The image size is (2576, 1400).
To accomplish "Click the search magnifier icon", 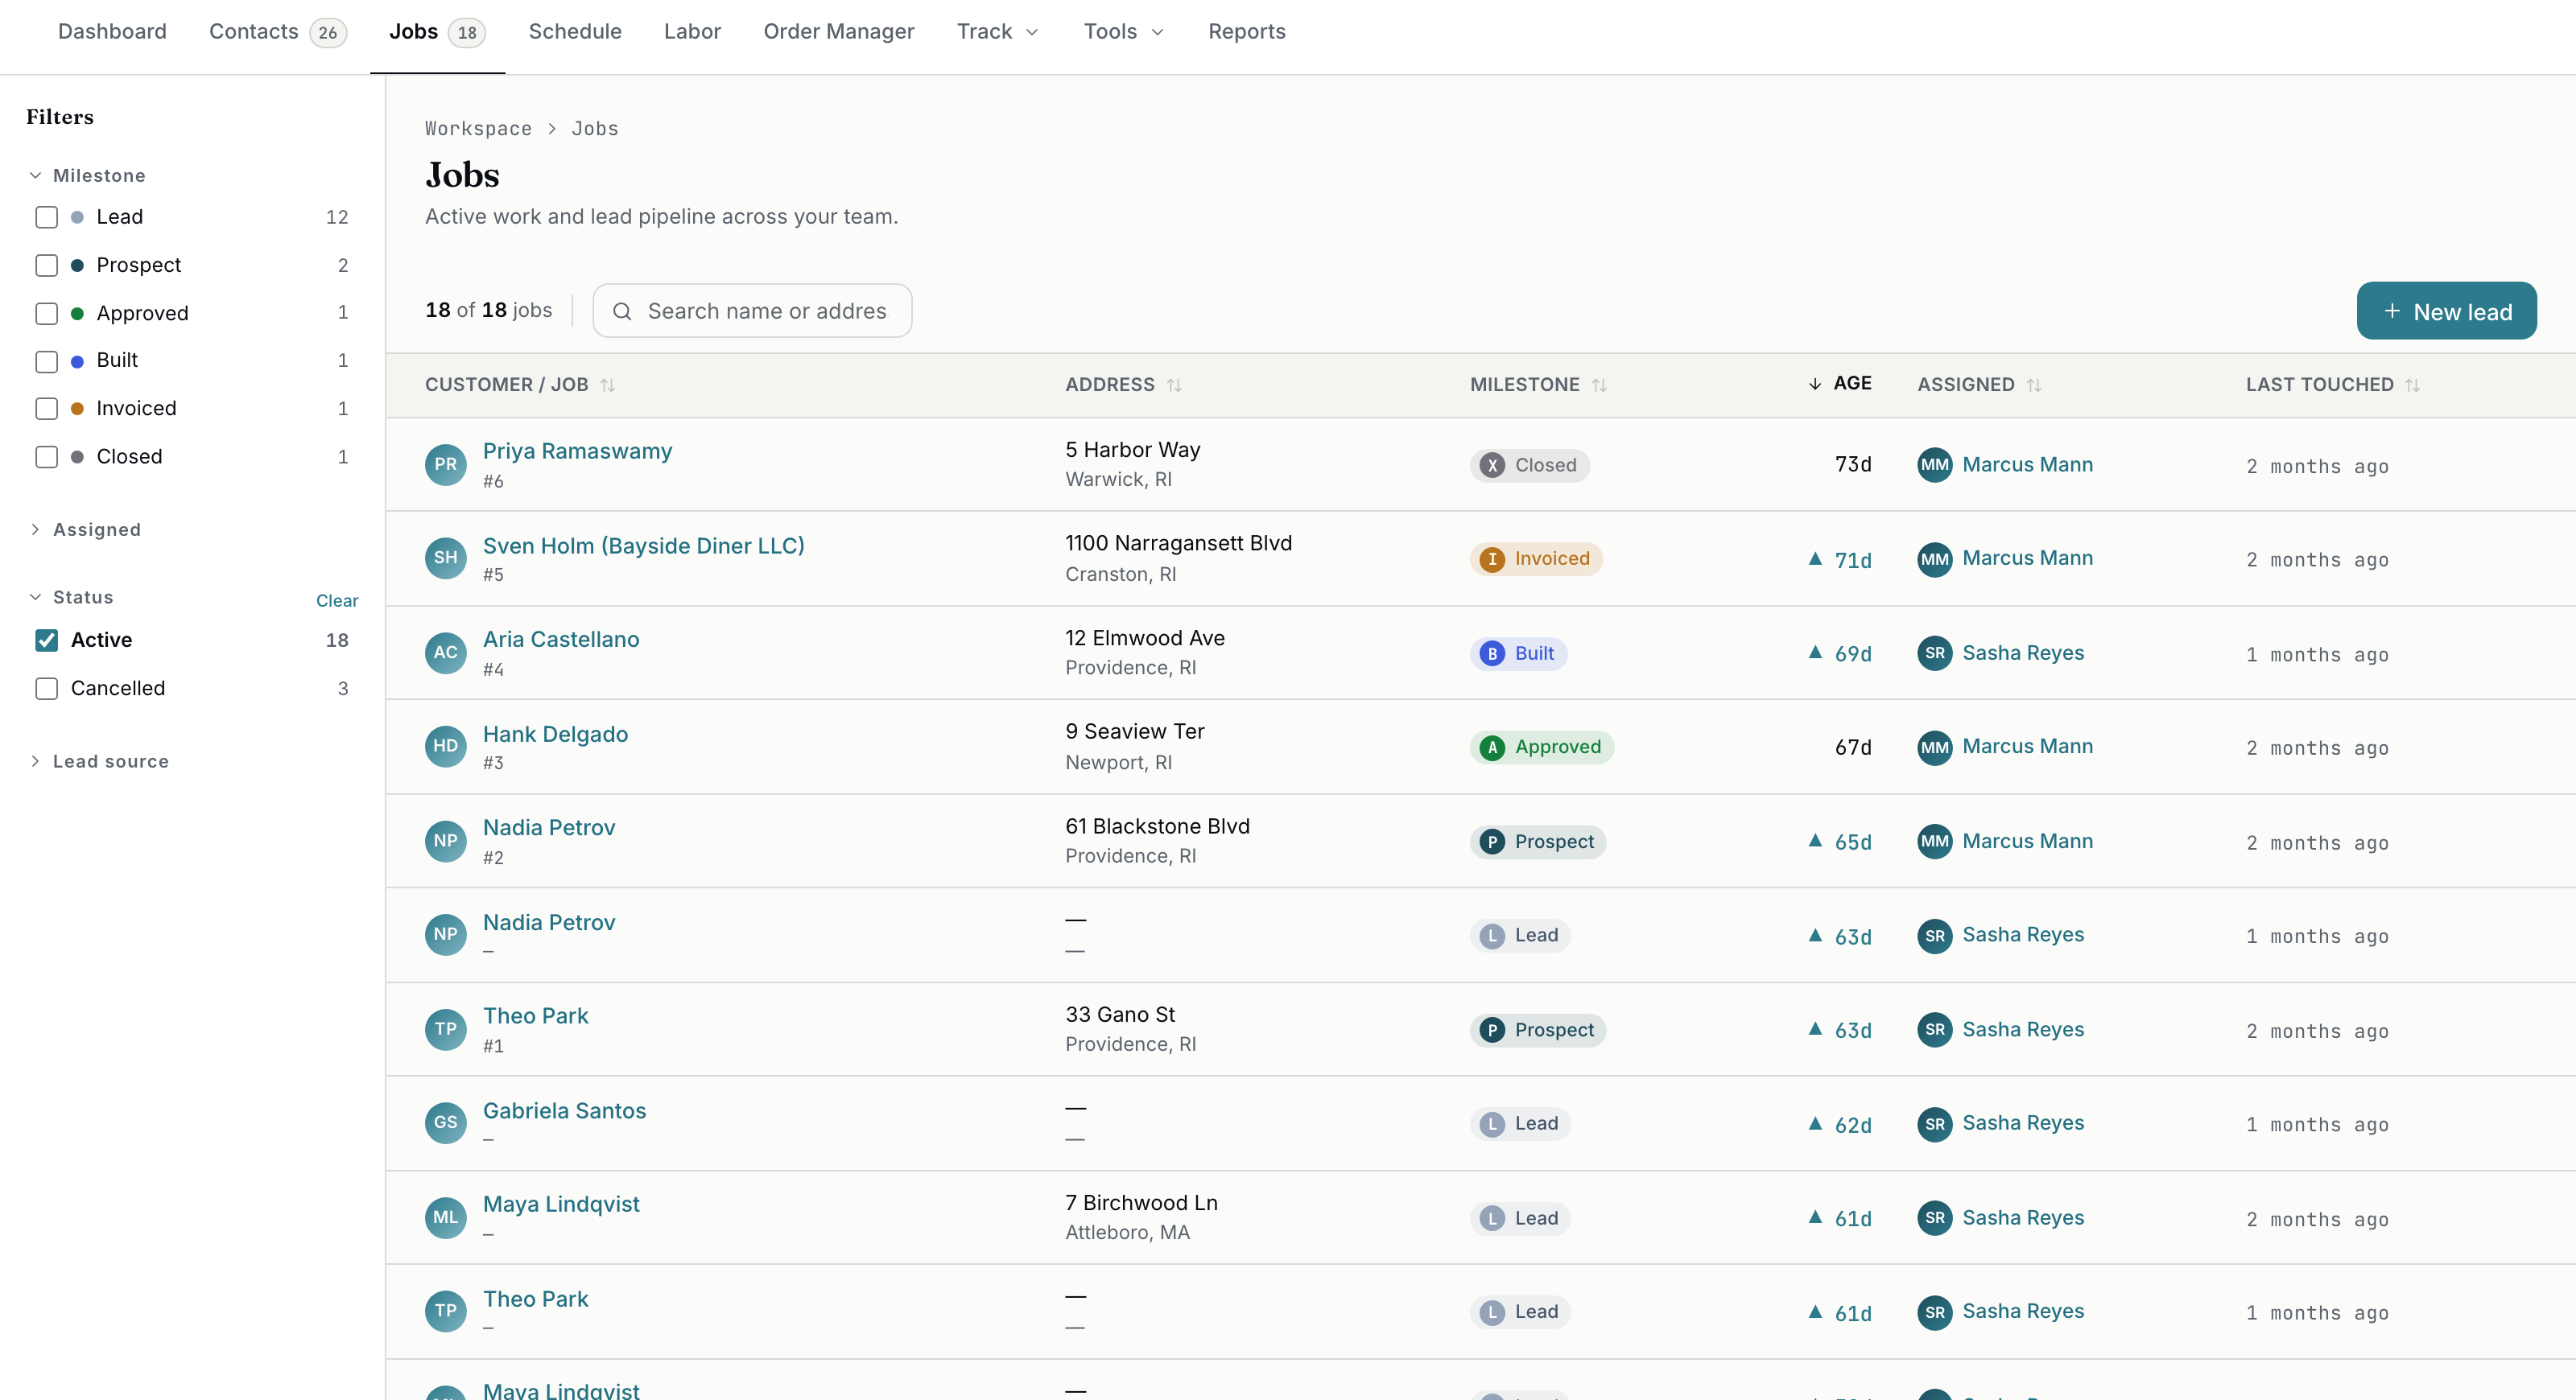I will [622, 311].
